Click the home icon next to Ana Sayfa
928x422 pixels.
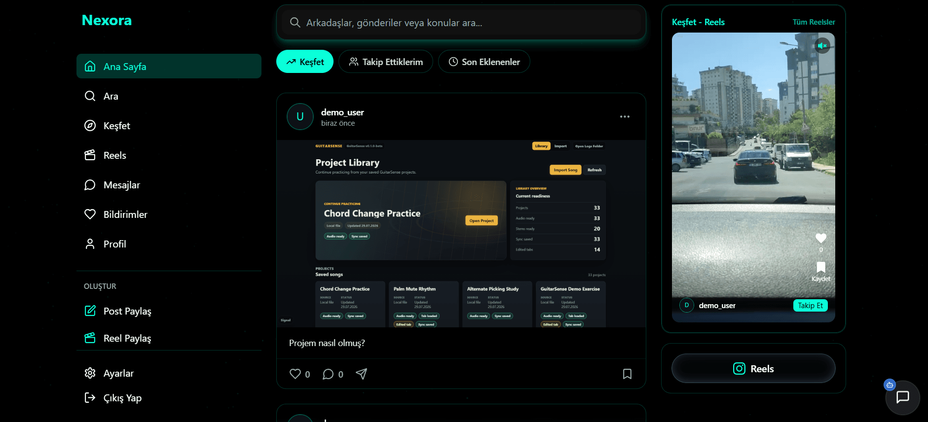(90, 66)
